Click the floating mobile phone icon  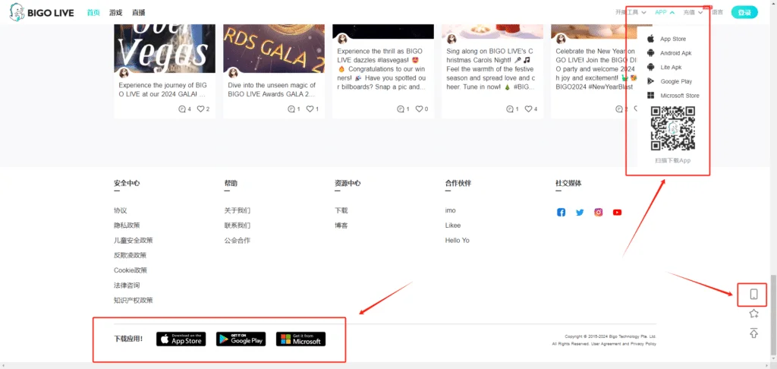[753, 294]
